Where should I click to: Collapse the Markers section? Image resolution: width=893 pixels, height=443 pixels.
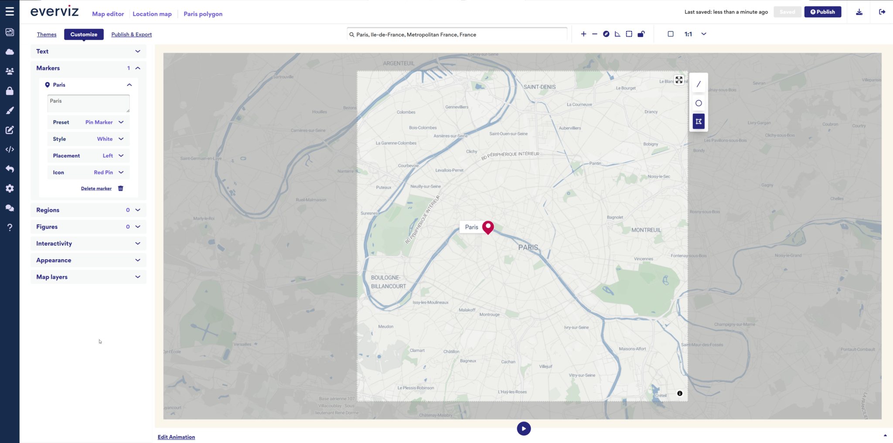pos(137,68)
